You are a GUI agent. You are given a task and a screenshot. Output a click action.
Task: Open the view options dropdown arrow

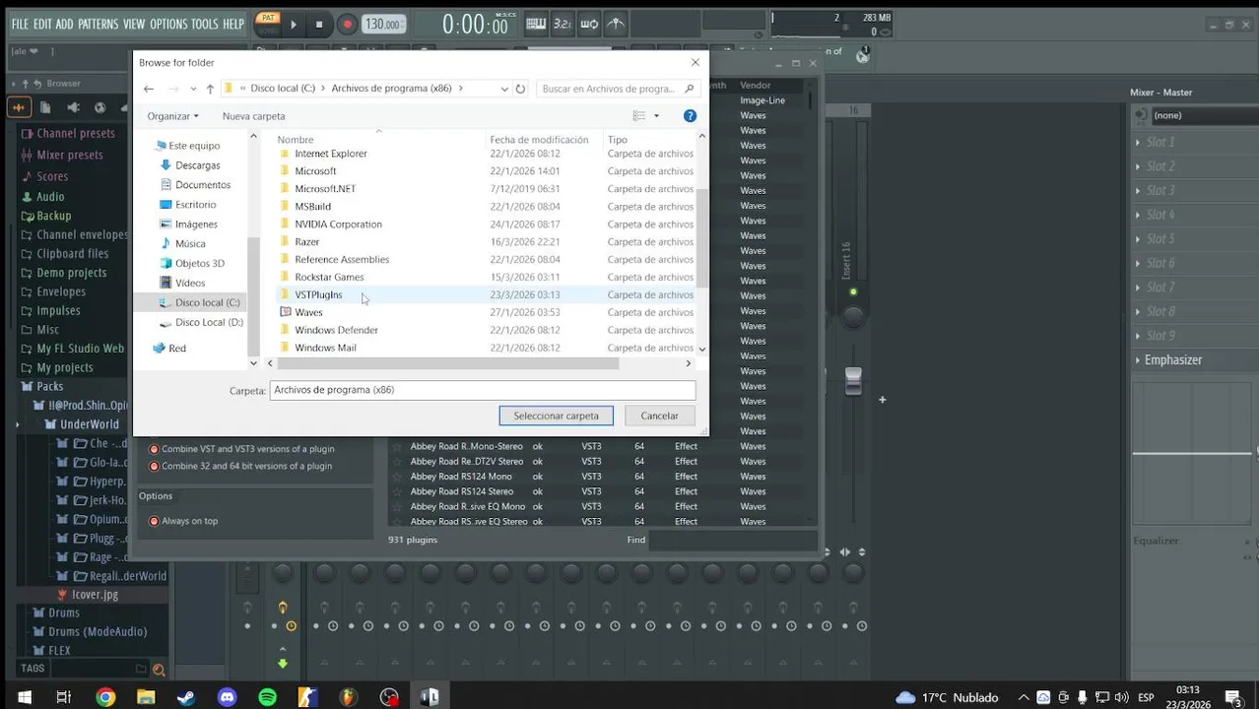pos(656,116)
